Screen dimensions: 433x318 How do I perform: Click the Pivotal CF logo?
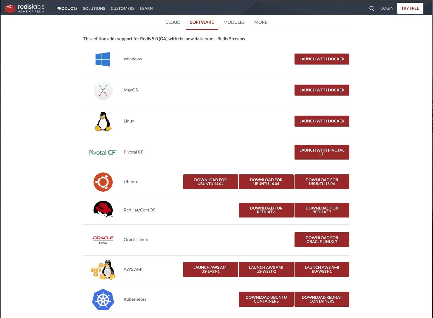click(103, 152)
